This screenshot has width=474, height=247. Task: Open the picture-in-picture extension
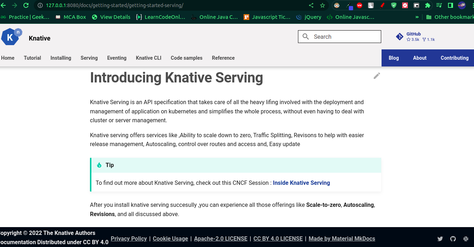[416, 5]
